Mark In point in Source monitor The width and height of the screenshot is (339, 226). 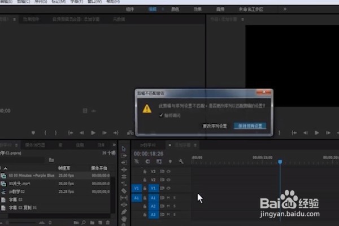click(x=45, y=133)
